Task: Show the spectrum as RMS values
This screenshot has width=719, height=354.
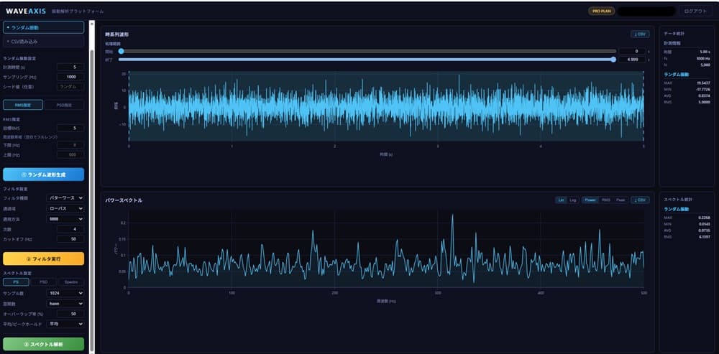Action: 605,200
